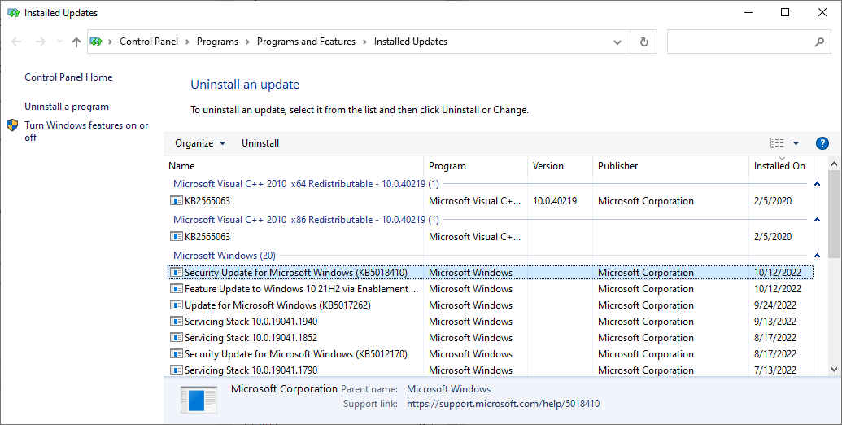Open Uninstall a program link
Viewport: 842px width, 425px height.
click(x=67, y=107)
